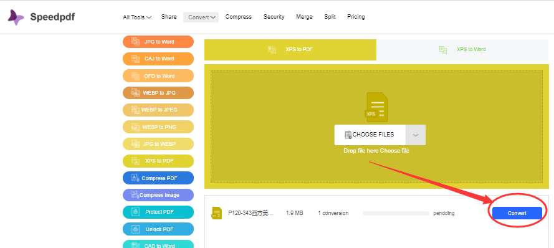Screen dimensions: 554x248
Task: Click the CHOOSE FILES button
Action: pyautogui.click(x=370, y=135)
